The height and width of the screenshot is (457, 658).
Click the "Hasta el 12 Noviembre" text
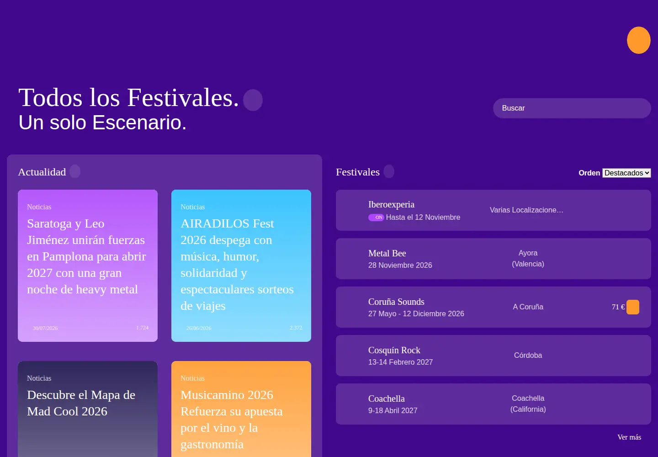pyautogui.click(x=423, y=218)
